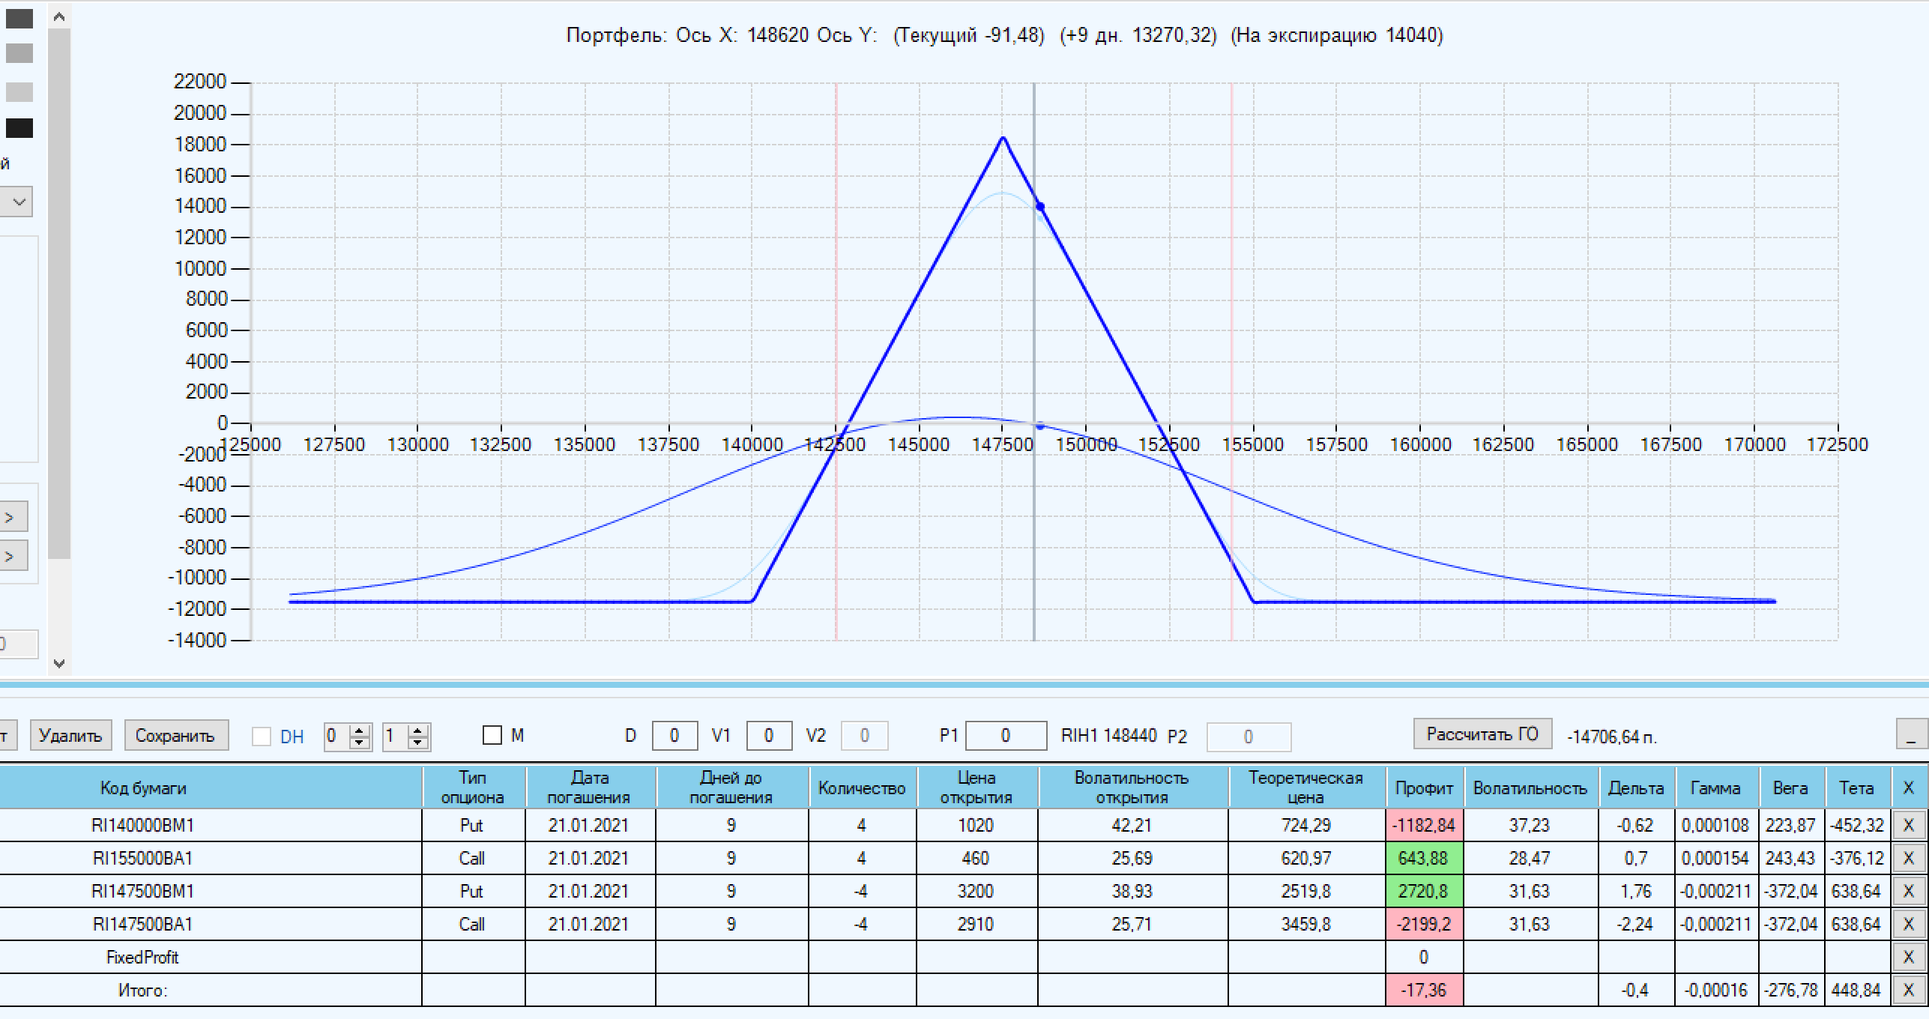Open the dropdown in the left panel
This screenshot has width=1929, height=1019.
tap(19, 202)
